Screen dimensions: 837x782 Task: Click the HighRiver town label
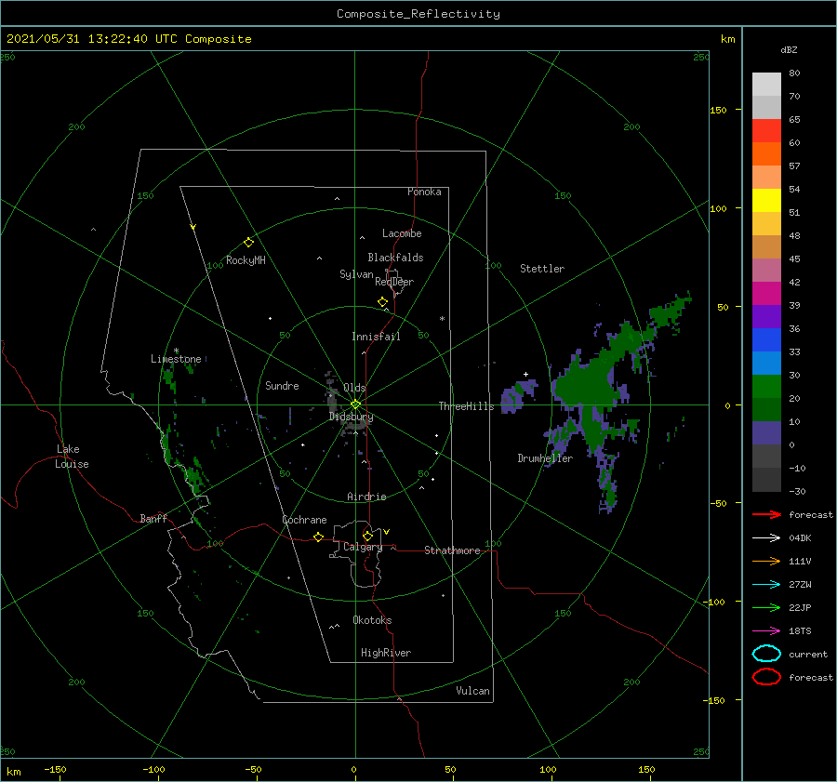coord(386,653)
